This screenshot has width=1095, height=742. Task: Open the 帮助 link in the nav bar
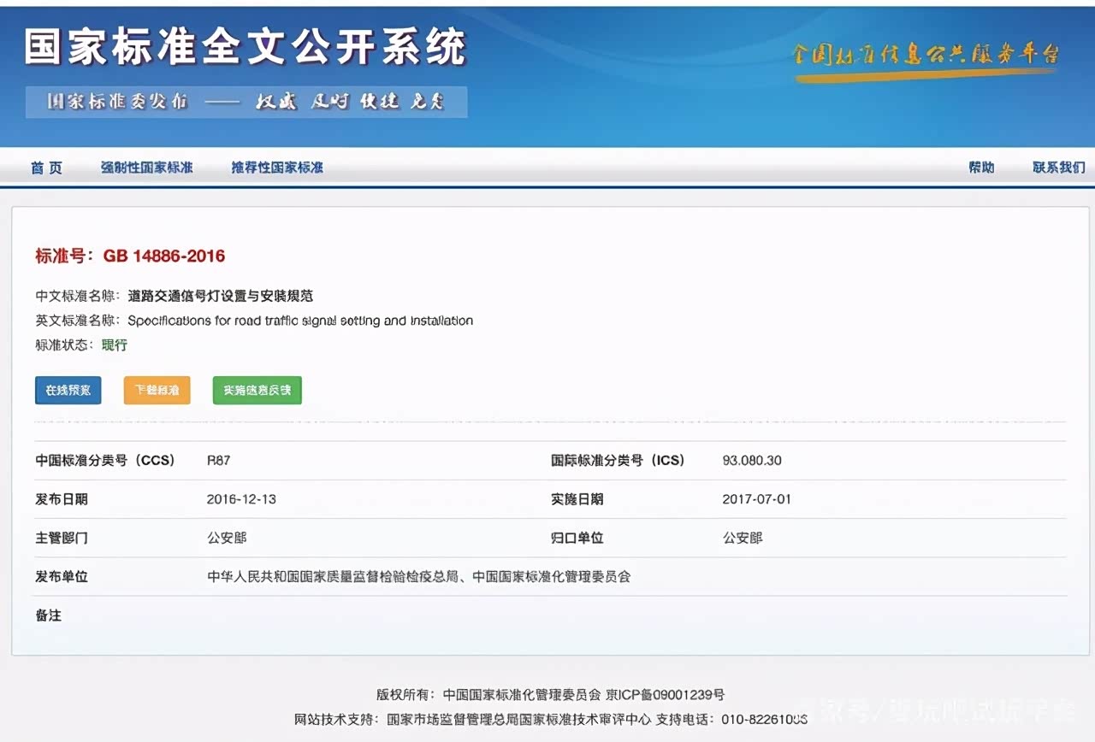point(981,168)
